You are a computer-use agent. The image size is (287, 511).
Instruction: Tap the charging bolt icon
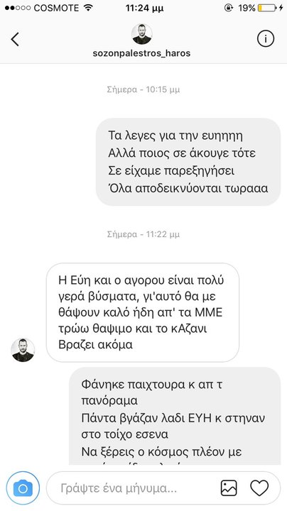[x=281, y=8]
